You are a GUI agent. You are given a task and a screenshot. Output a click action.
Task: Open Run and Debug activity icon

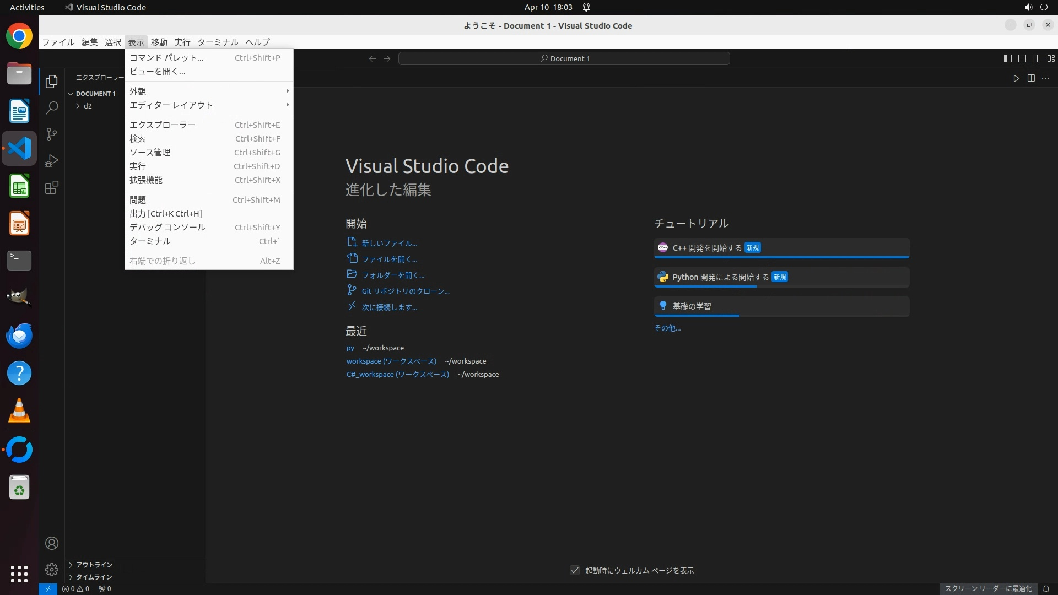point(52,161)
